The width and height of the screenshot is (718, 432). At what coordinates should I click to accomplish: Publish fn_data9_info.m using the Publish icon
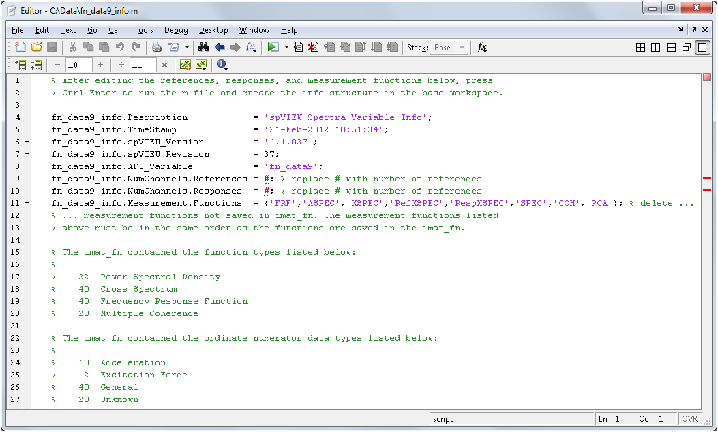point(174,47)
